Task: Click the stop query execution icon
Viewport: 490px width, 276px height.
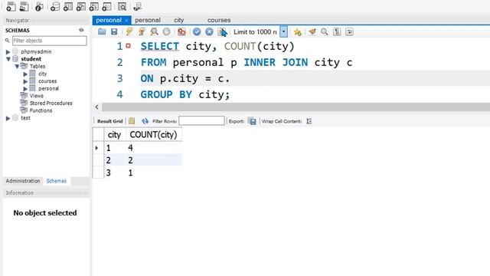Action: coord(167,31)
